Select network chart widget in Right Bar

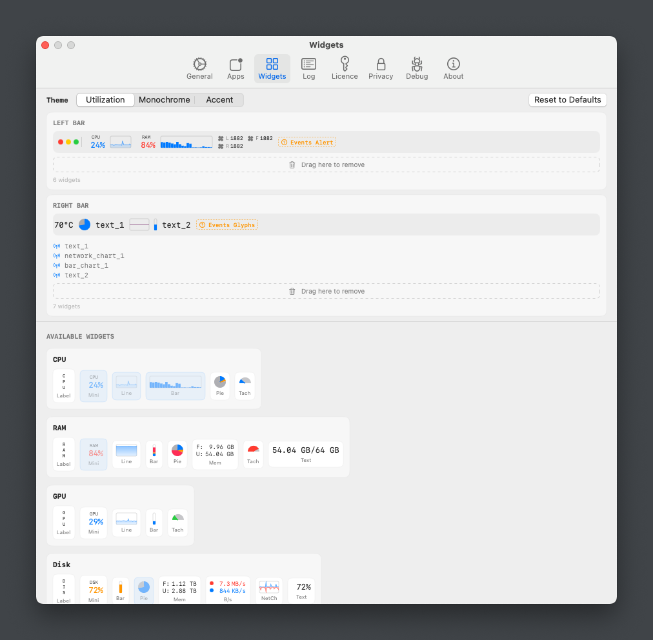tap(139, 225)
